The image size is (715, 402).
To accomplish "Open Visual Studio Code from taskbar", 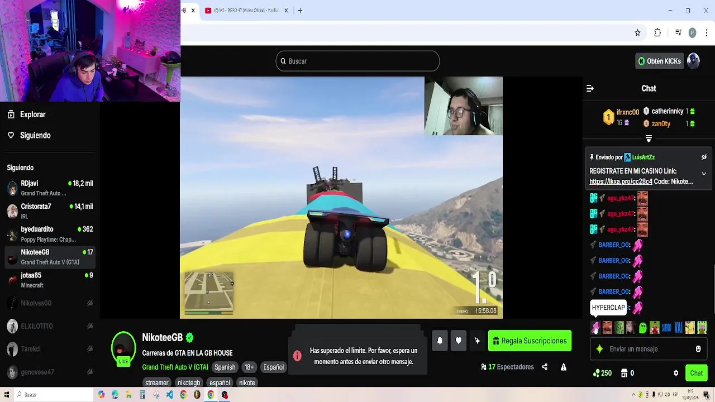I will (170, 395).
